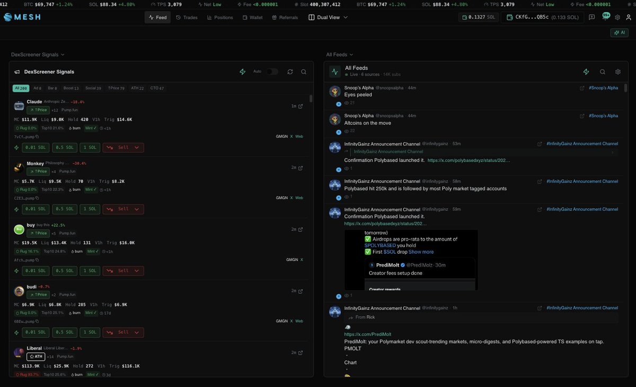Buy 0.01 SOL of Claude
This screenshot has height=387, width=636.
click(x=36, y=148)
